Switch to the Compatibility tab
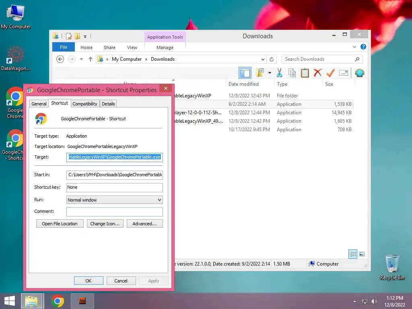 (85, 104)
